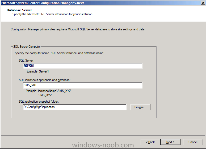Click the "Example: Server1" hint text

[x=38, y=71]
